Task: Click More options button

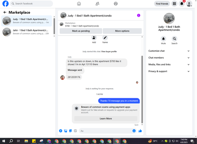Action: pos(122,31)
